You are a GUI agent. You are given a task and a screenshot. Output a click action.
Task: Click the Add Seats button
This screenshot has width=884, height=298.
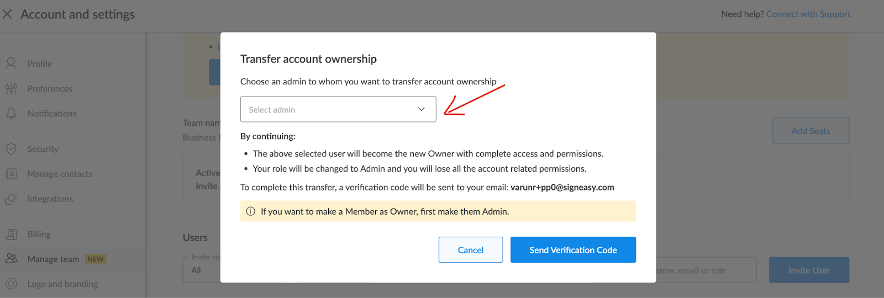point(811,131)
